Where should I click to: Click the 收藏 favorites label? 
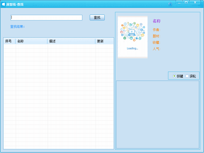(156, 42)
